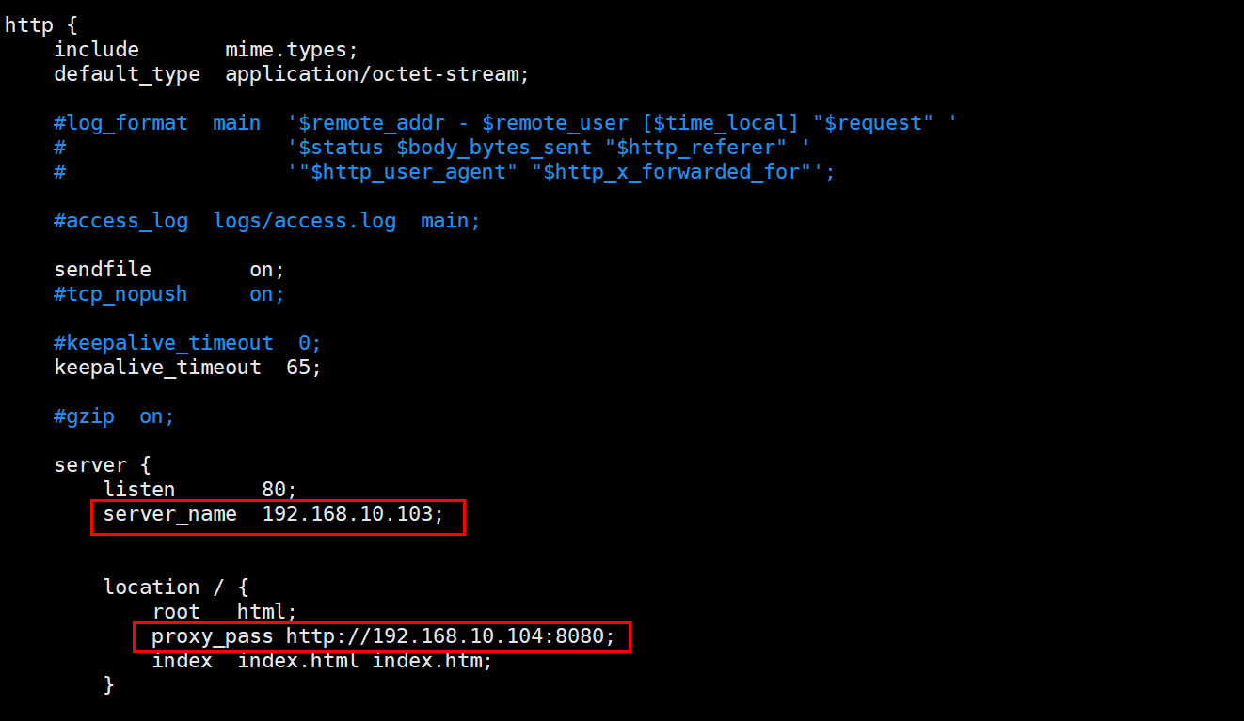Click the 'location / {' line
The width and height of the screenshot is (1244, 721).
[176, 588]
